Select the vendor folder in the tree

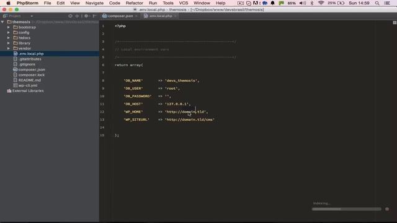pos(25,48)
